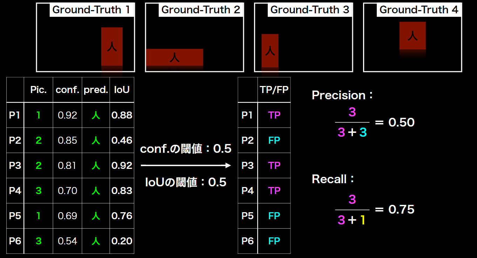
Task: Click the TP result for P3
Action: 274,165
